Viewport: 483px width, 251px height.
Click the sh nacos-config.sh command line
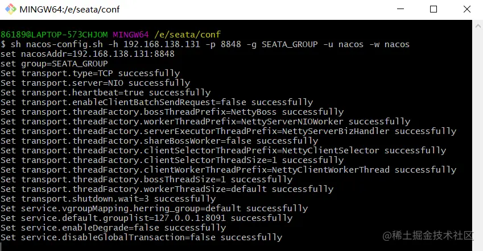[205, 44]
